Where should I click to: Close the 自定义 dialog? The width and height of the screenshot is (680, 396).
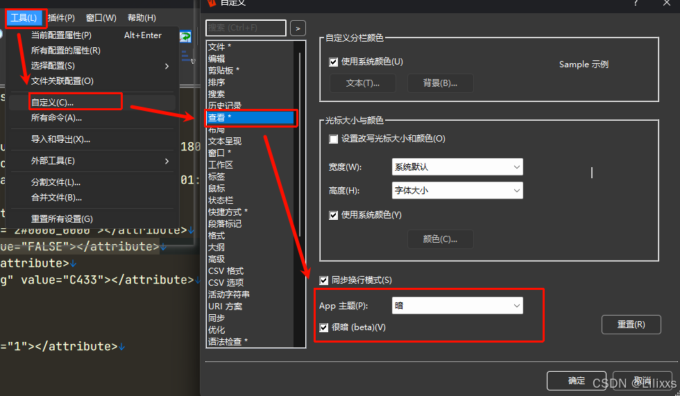pyautogui.click(x=667, y=3)
